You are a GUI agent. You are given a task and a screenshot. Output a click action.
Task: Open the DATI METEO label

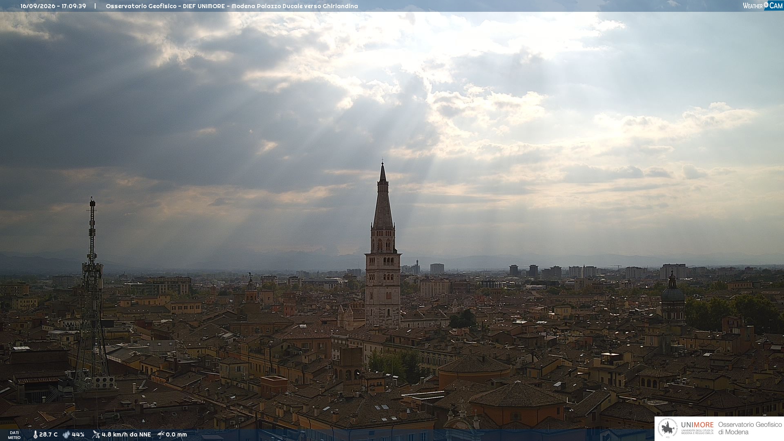14,435
